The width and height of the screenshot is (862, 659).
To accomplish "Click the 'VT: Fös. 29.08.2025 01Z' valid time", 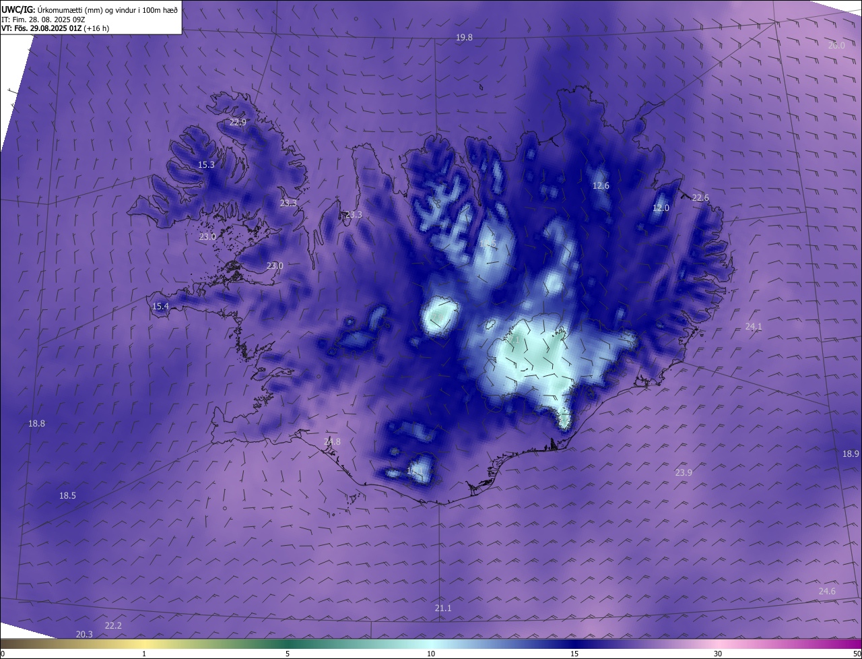I will tap(42, 28).
